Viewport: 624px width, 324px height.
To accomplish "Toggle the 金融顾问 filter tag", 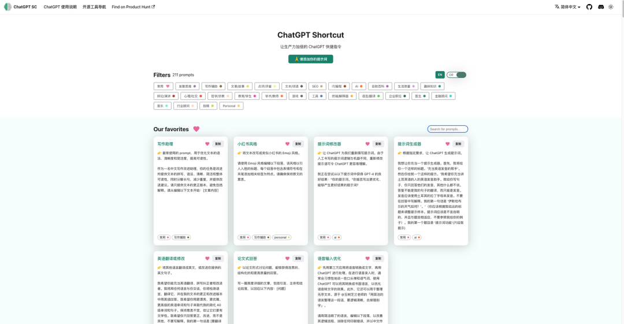I will click(443, 96).
